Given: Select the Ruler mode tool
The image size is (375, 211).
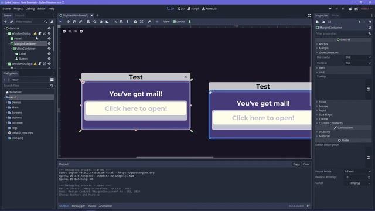Looking at the screenshot, I should click(107, 22).
